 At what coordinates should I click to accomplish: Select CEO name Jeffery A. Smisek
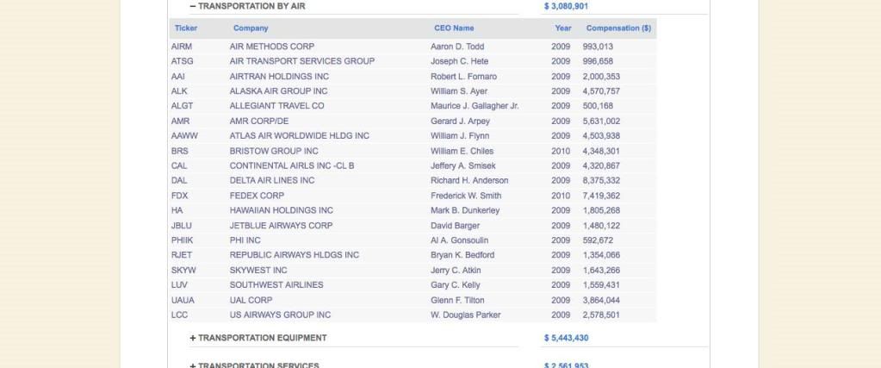tap(463, 165)
